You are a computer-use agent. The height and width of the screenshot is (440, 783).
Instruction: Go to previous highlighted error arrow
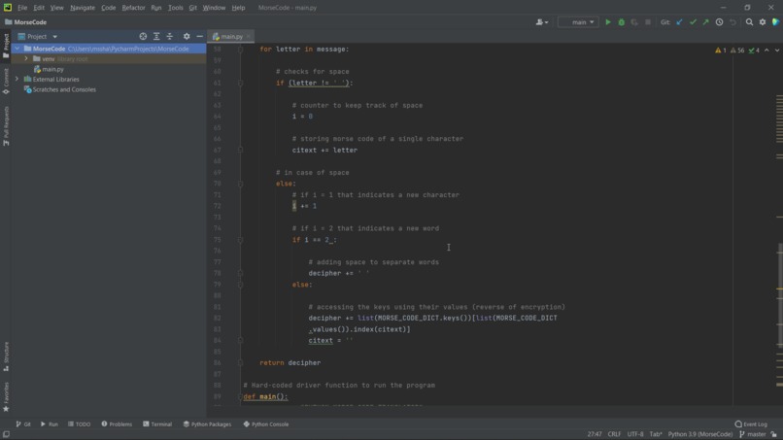point(766,51)
